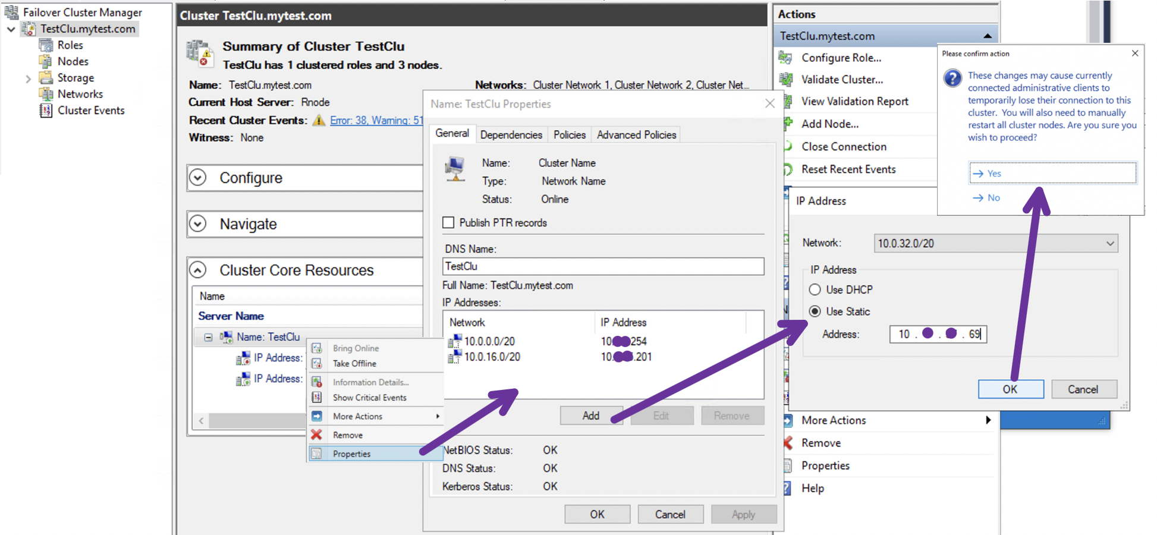Switch to the Dependencies tab

[x=511, y=134]
